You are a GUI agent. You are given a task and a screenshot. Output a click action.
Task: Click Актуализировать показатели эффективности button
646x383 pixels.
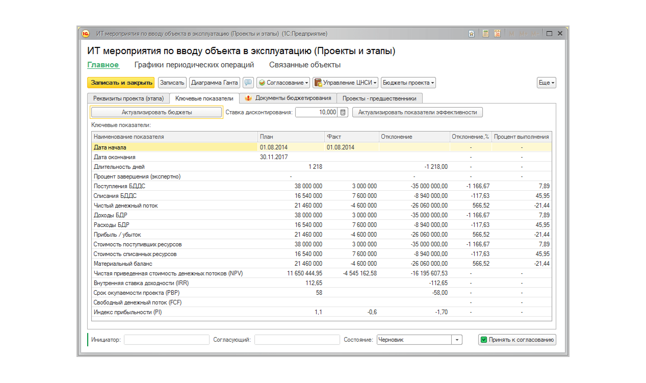[x=418, y=112]
